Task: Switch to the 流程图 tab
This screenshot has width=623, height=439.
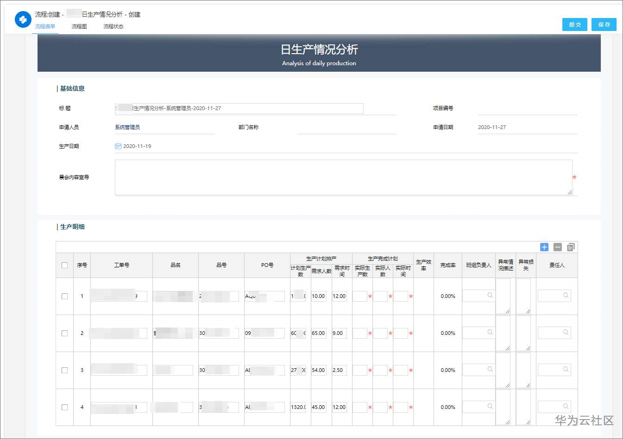Action: pyautogui.click(x=79, y=26)
